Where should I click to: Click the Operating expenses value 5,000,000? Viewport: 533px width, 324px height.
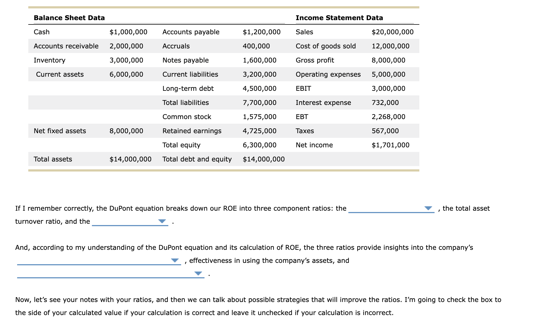pos(388,74)
